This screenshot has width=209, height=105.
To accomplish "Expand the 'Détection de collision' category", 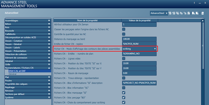I will (x=28, y=54).
